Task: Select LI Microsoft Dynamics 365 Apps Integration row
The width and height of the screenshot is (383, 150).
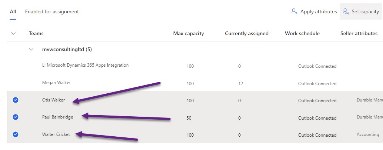Action: coord(85,65)
